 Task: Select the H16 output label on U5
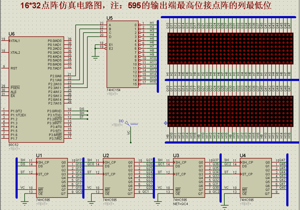153,82
